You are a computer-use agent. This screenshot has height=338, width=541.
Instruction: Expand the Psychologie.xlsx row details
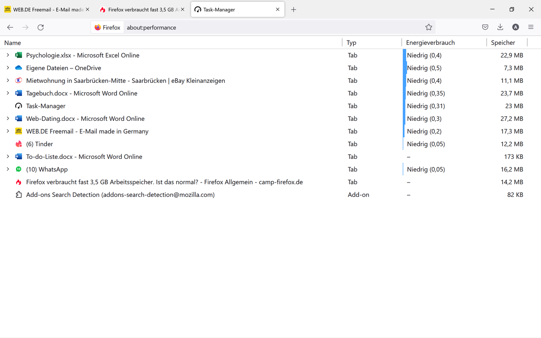(8, 55)
